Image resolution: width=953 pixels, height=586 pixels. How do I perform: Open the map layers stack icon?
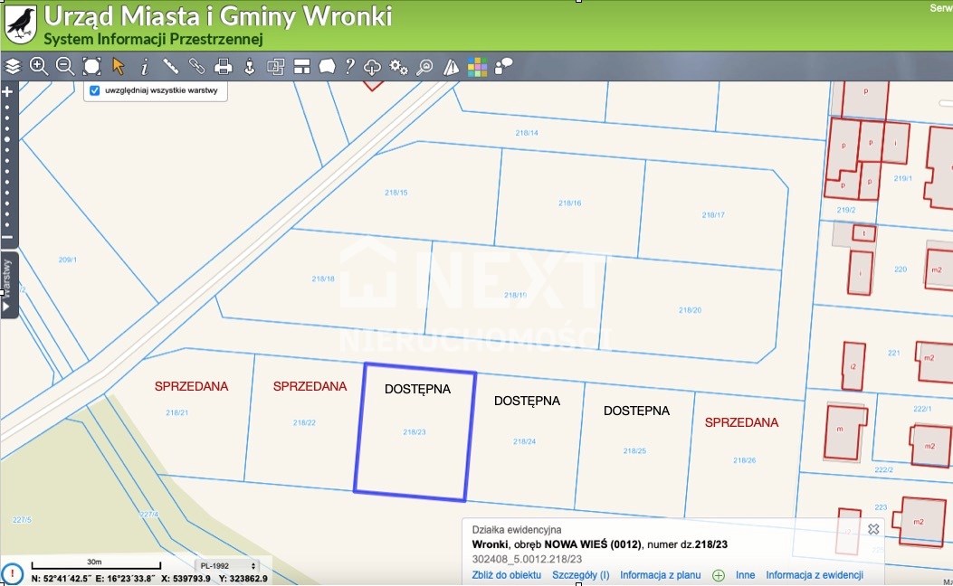click(13, 66)
